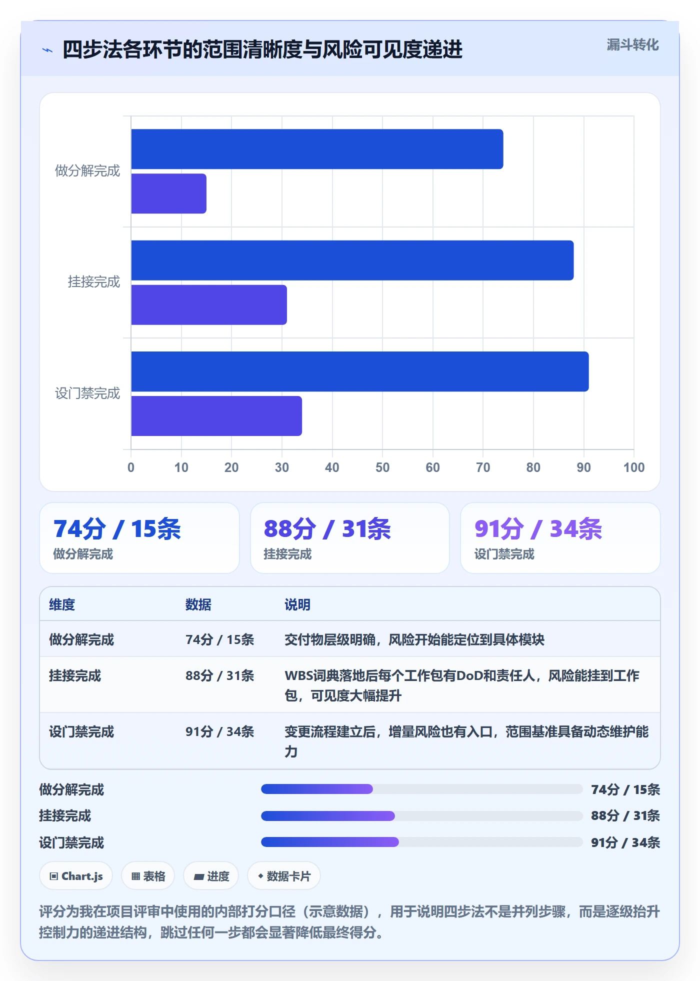Select the 进度 tag chip
This screenshot has width=700, height=981.
pyautogui.click(x=211, y=876)
